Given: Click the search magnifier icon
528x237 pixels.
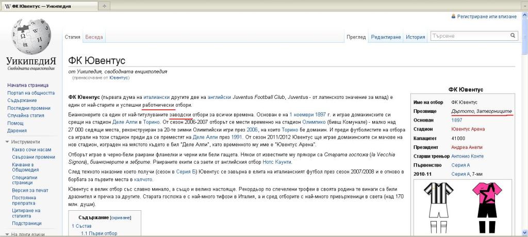Looking at the screenshot, I should 513,36.
